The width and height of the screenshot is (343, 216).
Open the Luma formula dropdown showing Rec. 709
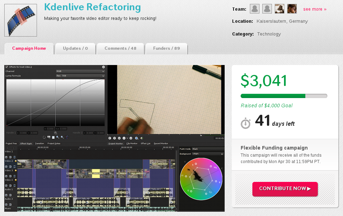80,76
